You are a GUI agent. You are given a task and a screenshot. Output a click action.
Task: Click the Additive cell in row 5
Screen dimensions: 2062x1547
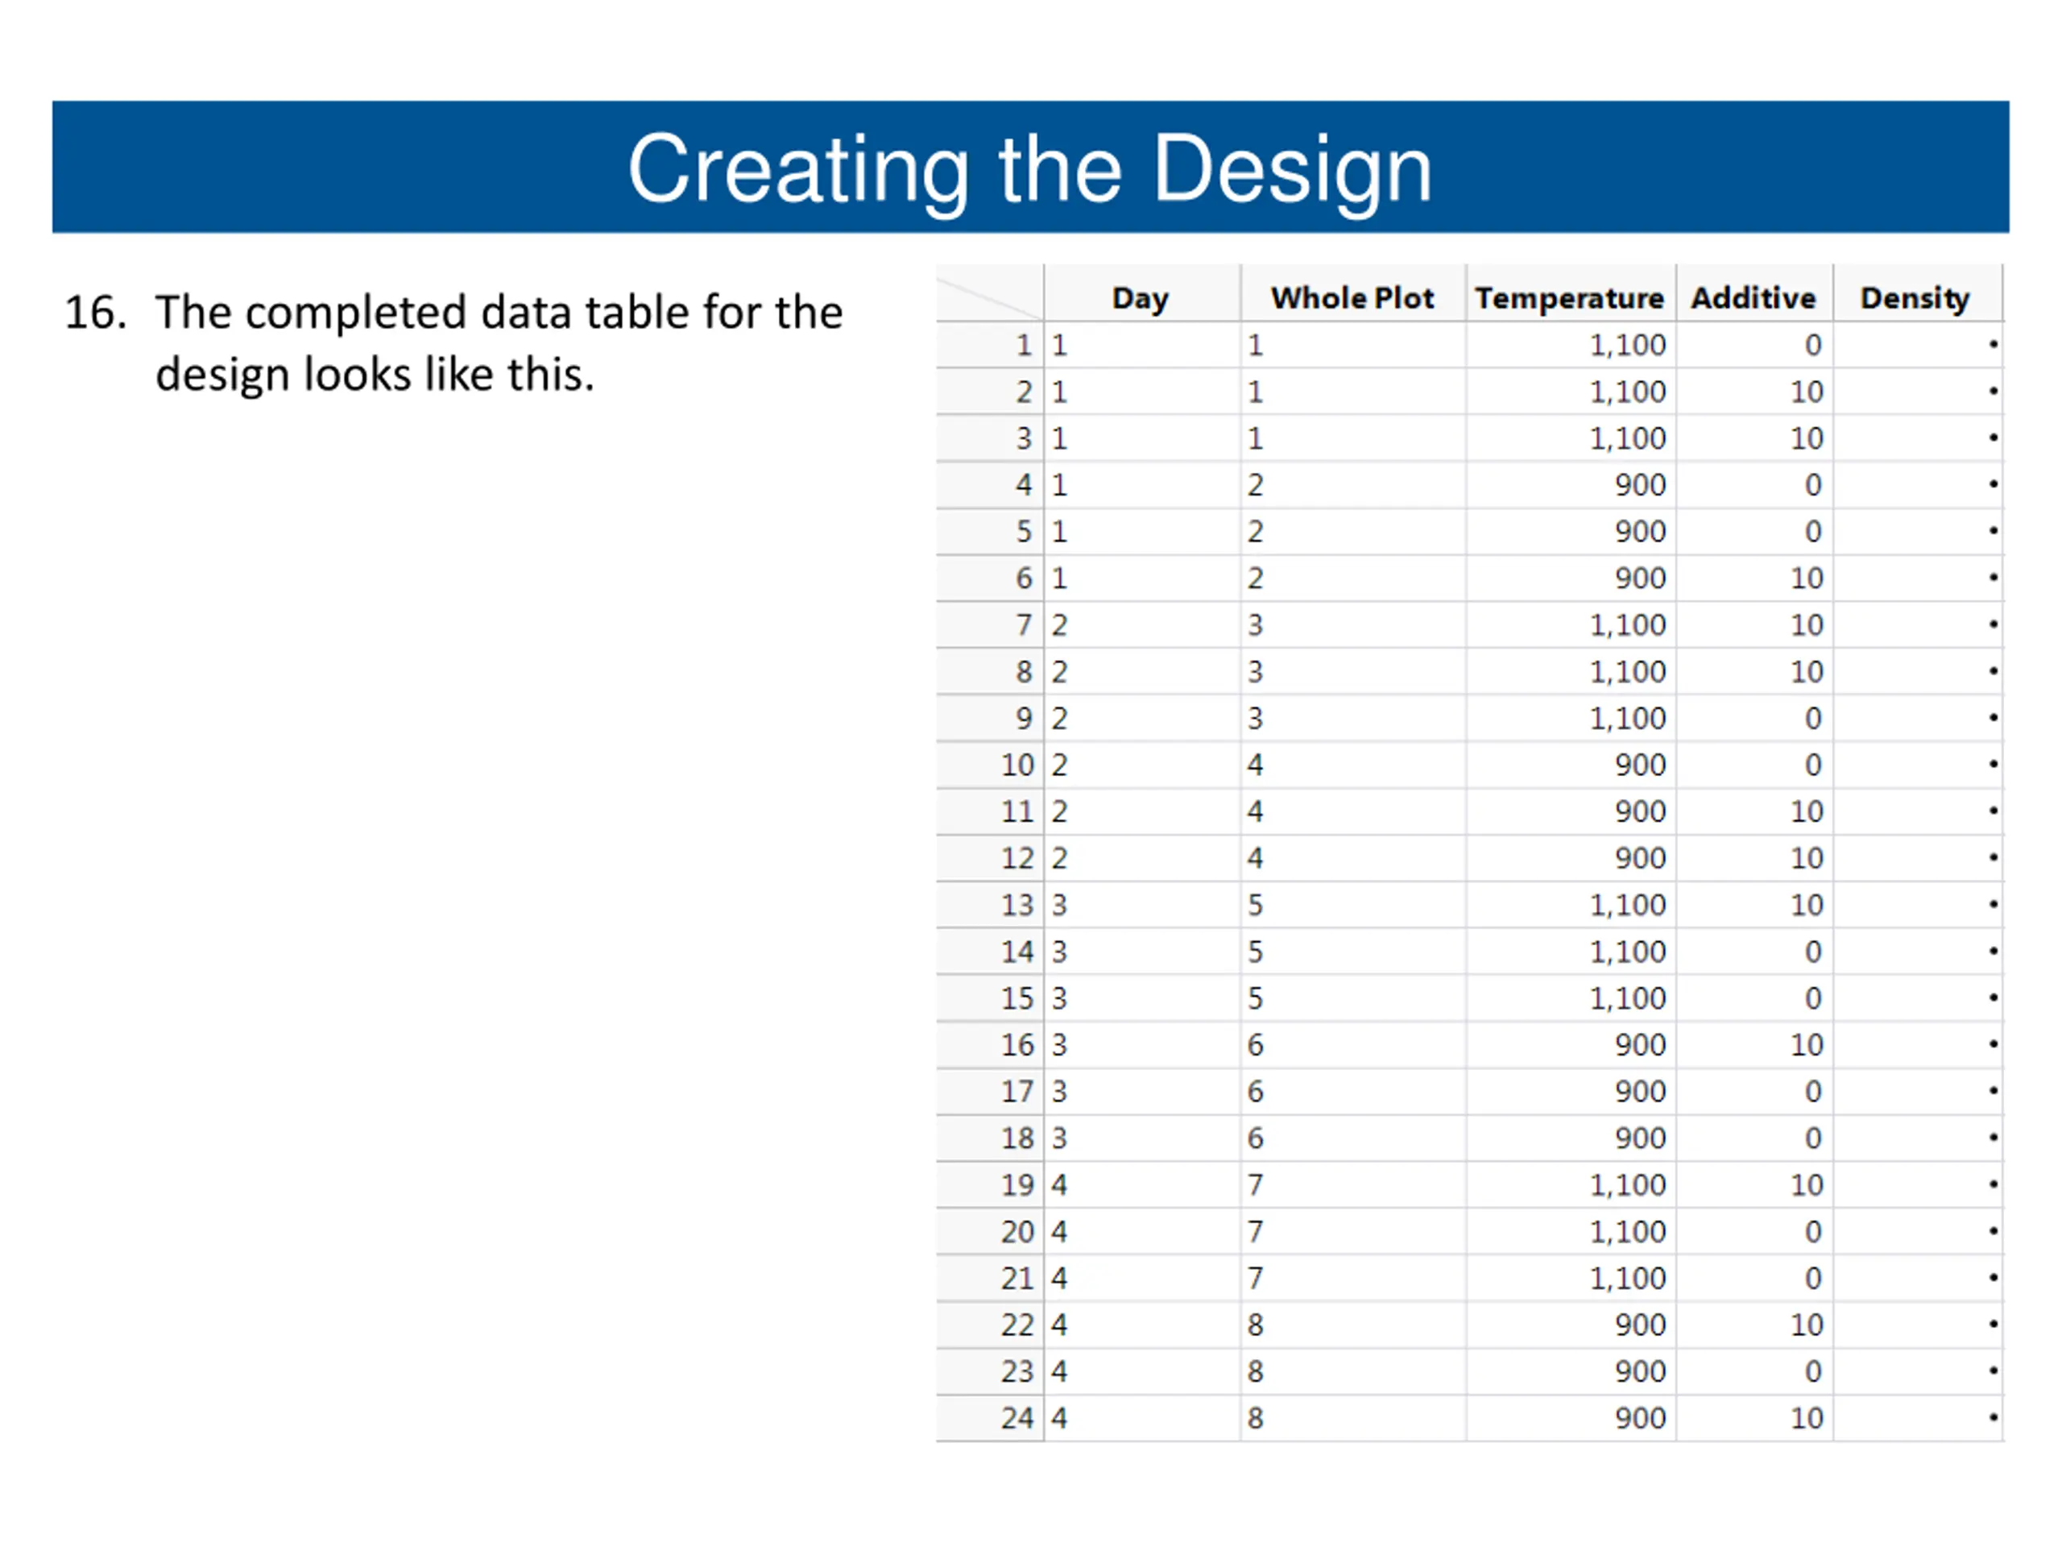tap(1754, 532)
